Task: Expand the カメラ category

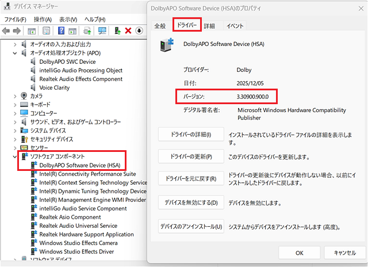Action: [x=15, y=96]
